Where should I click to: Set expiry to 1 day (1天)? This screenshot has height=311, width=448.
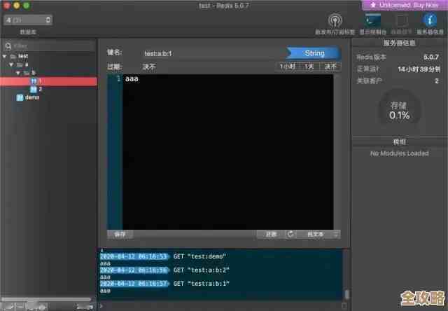click(309, 67)
